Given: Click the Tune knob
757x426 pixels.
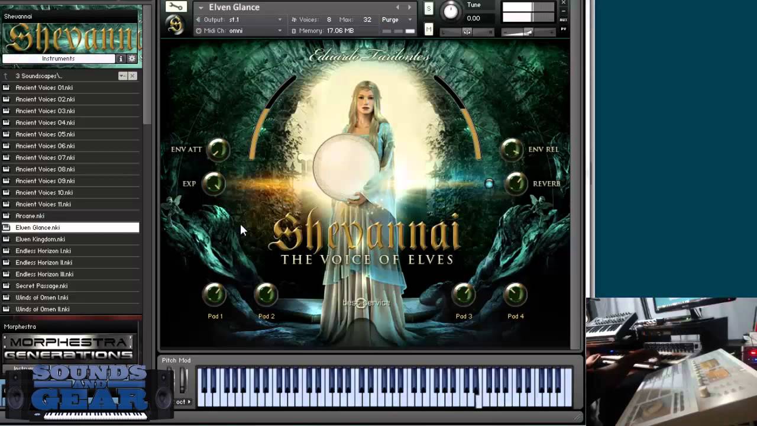Looking at the screenshot, I should point(451,10).
